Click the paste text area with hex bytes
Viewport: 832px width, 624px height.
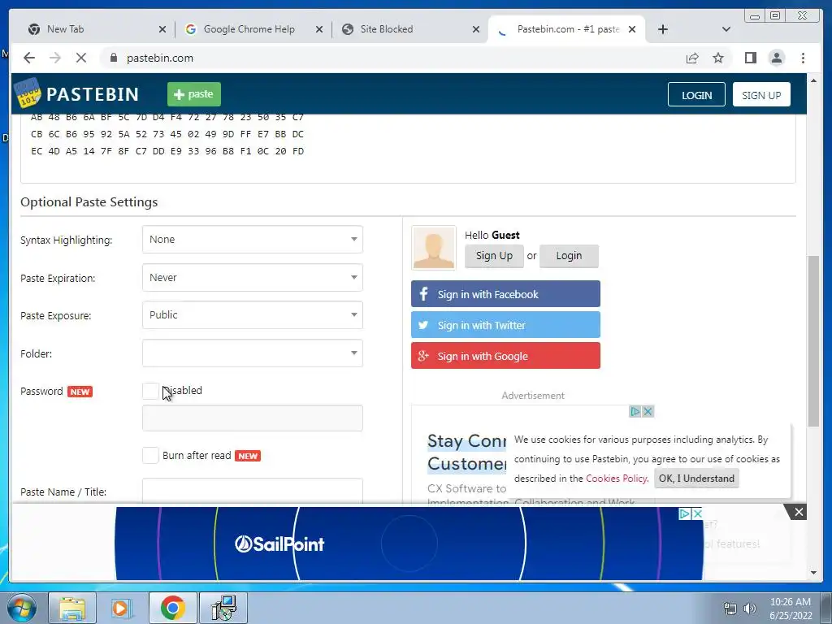click(x=408, y=149)
